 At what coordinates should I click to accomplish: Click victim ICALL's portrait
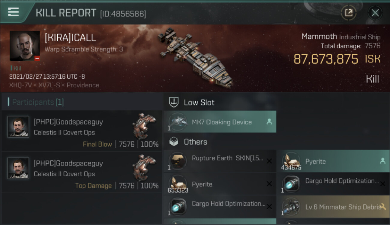tap(25, 46)
